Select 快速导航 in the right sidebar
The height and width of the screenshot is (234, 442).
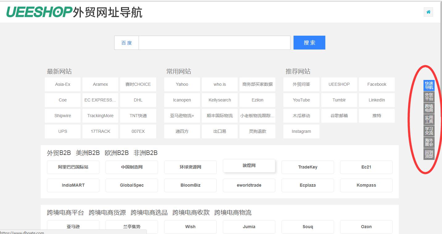(429, 85)
